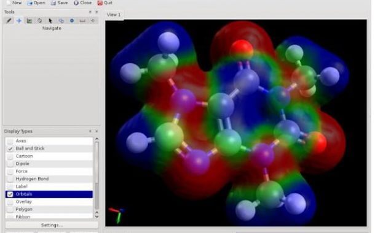The width and height of the screenshot is (375, 233).
Task: Turn on Hydrogen Bond display
Action: [10, 179]
